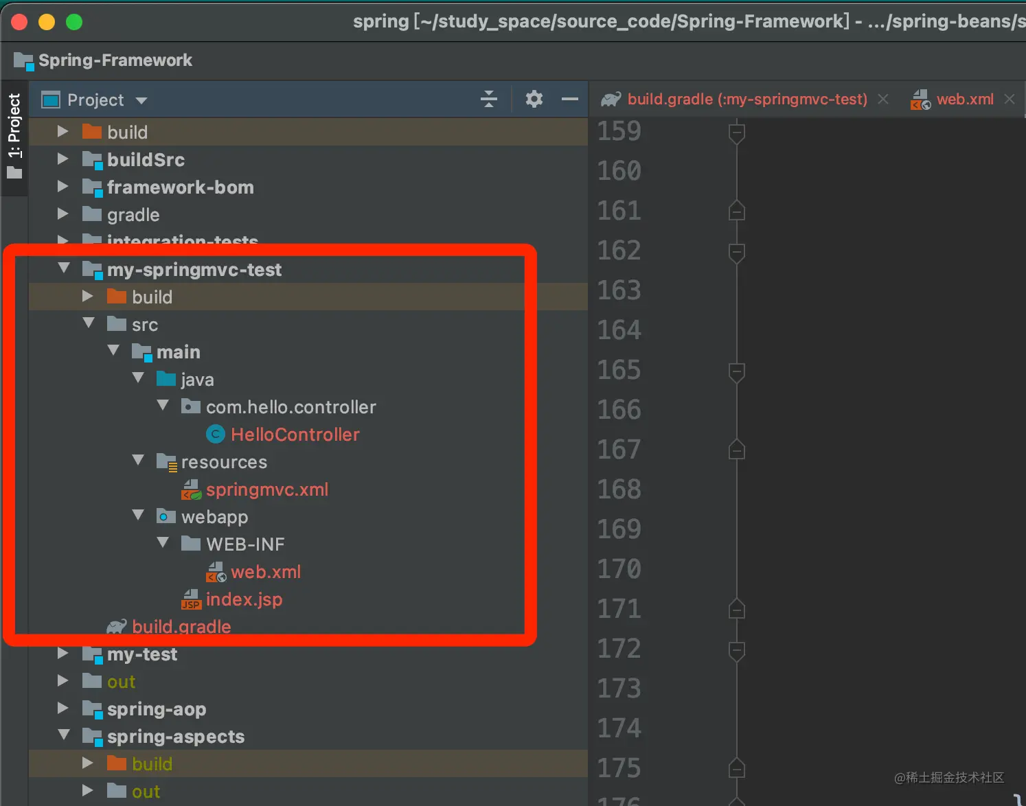Click the springmvc.xml Spring config file icon
Screen dimensions: 1026x806
coord(191,490)
